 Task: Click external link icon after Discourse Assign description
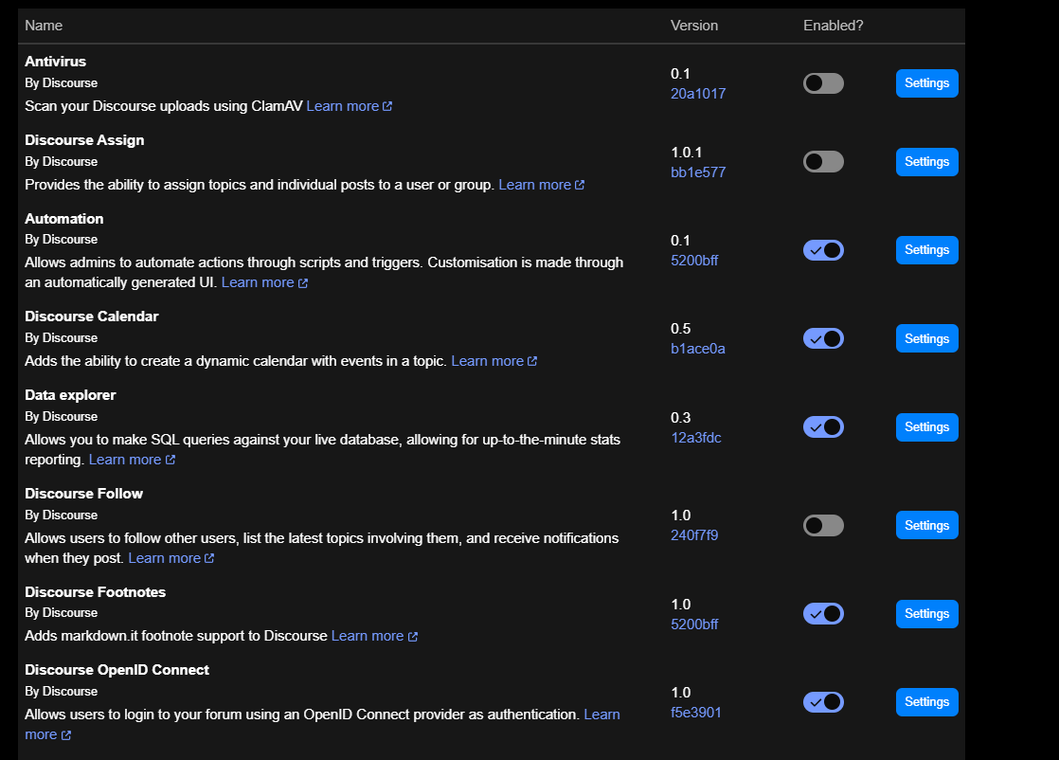click(x=580, y=185)
